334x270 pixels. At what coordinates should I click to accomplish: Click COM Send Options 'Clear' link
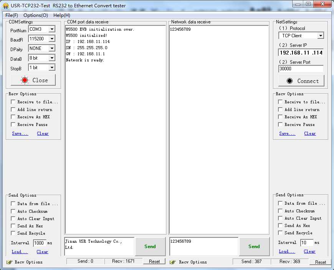[x=42, y=252]
